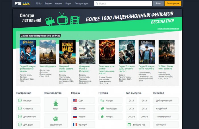Open the лицензионное соглашение link
The height and width of the screenshot is (129, 199).
click(x=168, y=29)
